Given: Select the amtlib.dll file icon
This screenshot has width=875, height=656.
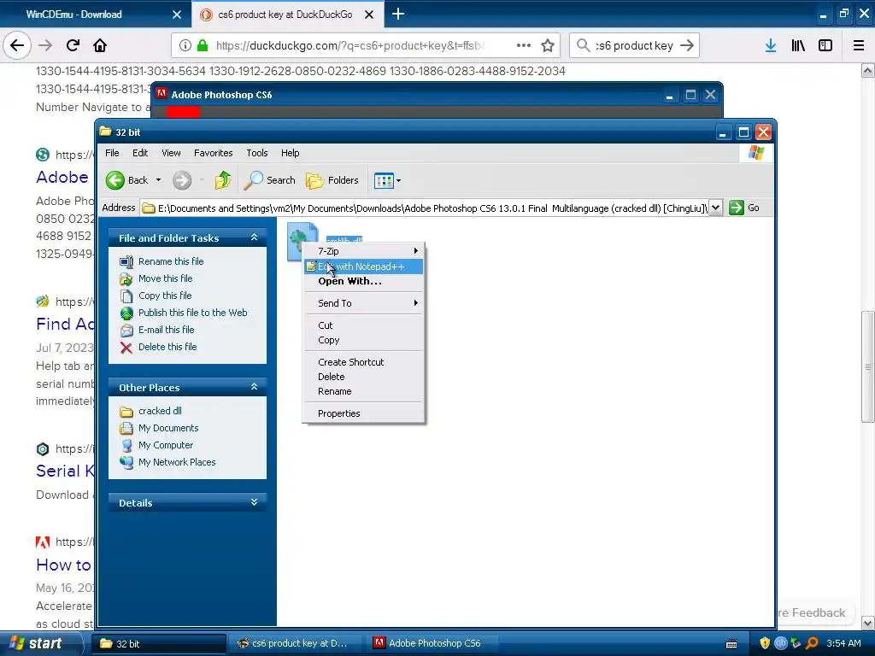Looking at the screenshot, I should pyautogui.click(x=302, y=240).
